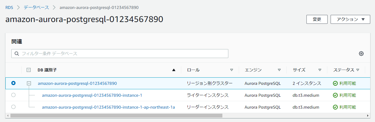This screenshot has height=122, width=375.
Task: Open amazon-aurora-postgresql-01234567890-instance-1 link
Action: click(x=92, y=95)
